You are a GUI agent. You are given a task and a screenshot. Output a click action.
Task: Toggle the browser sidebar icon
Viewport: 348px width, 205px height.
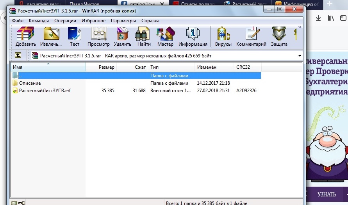click(343, 18)
